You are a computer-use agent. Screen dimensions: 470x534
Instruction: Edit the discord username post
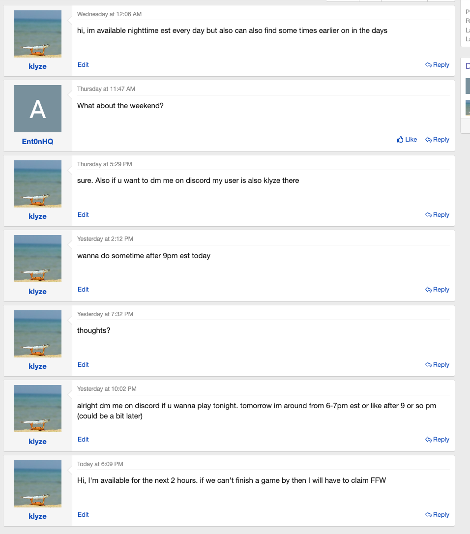[83, 215]
